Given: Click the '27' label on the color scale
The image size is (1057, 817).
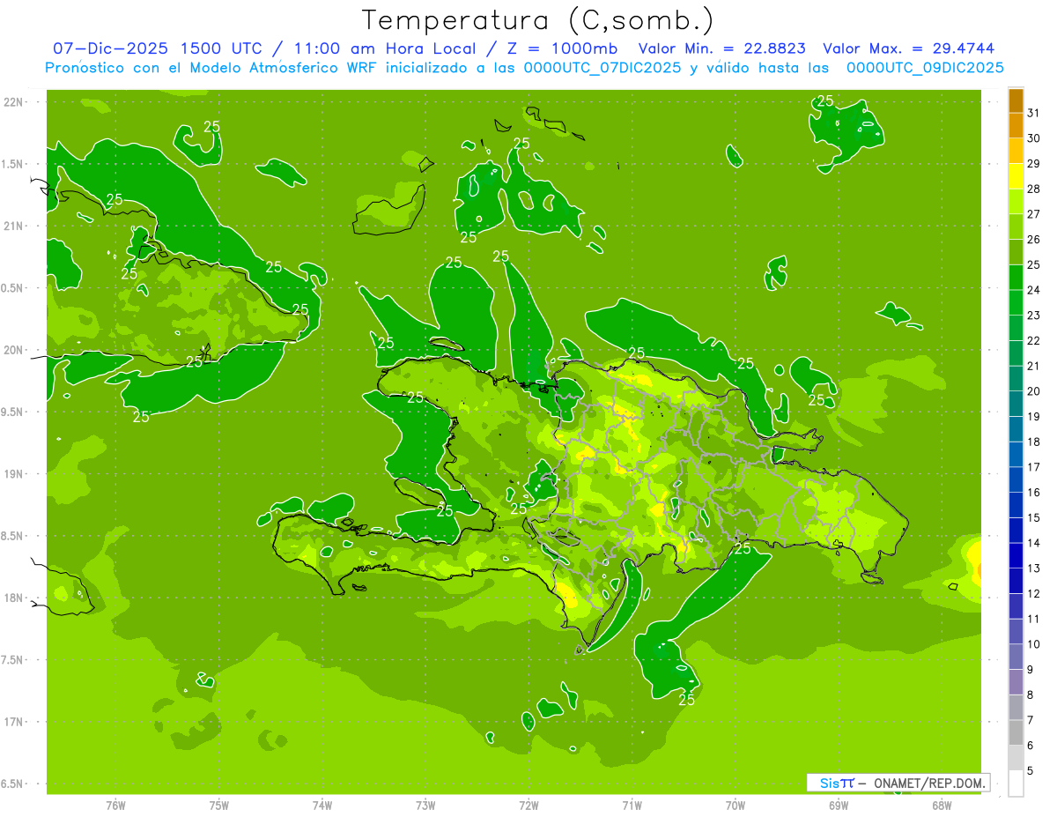Looking at the screenshot, I should (x=1034, y=214).
